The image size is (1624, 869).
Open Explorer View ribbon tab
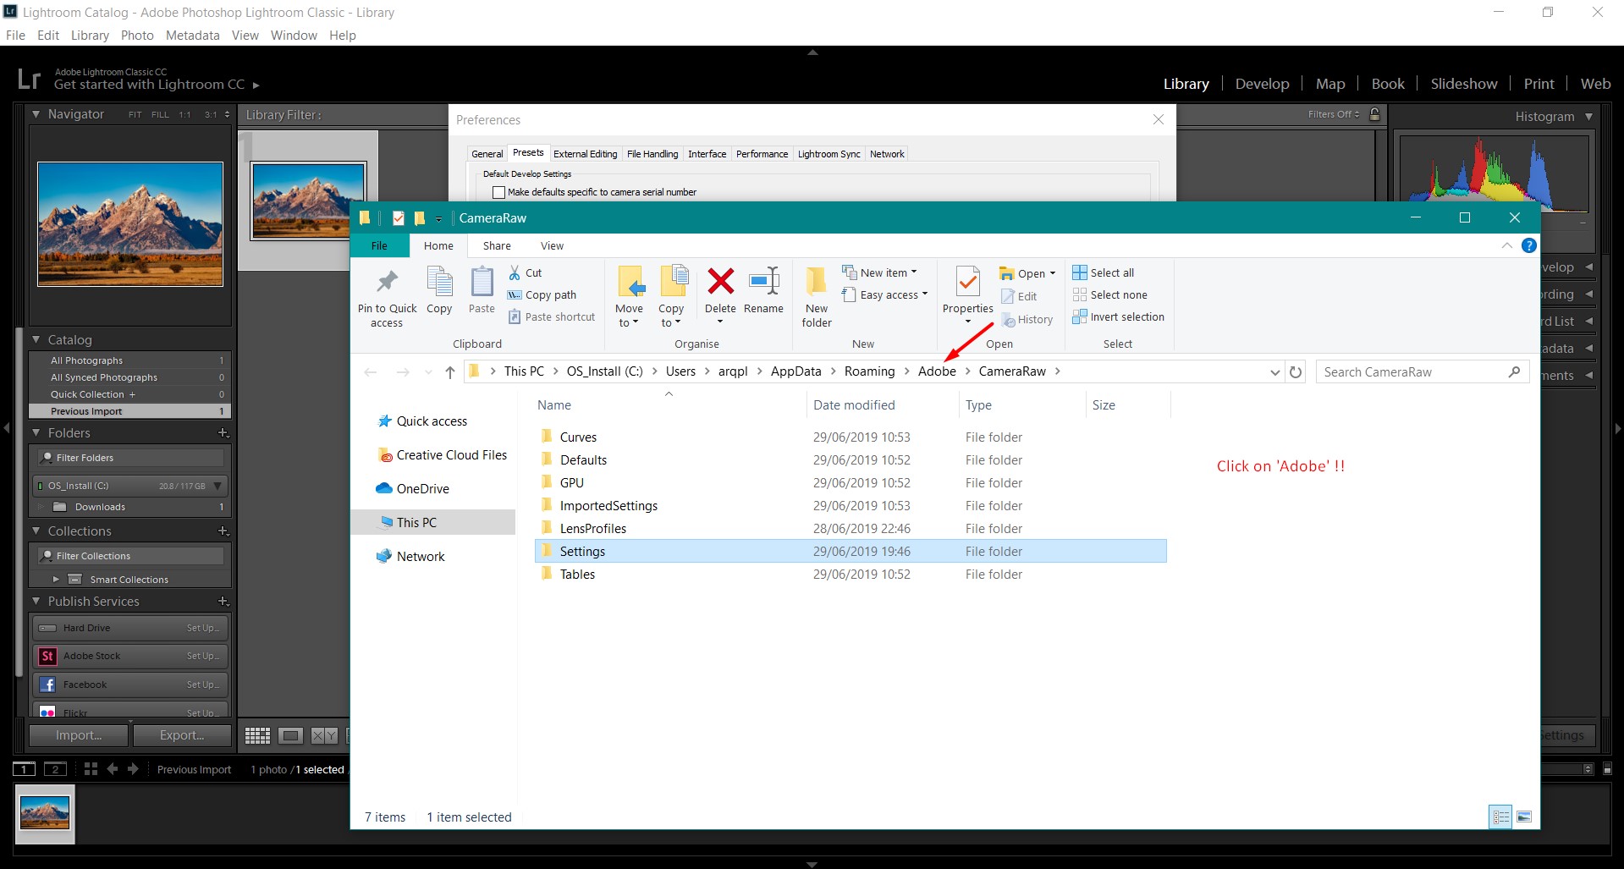click(x=552, y=245)
